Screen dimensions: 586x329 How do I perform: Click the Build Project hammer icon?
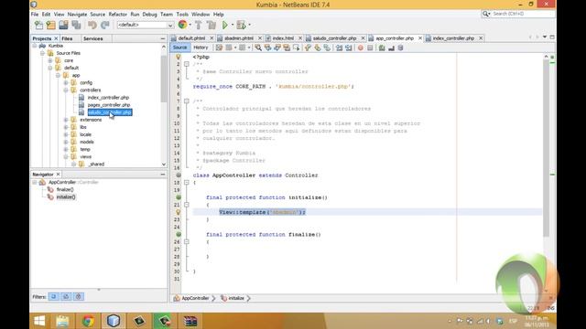pyautogui.click(x=199, y=25)
